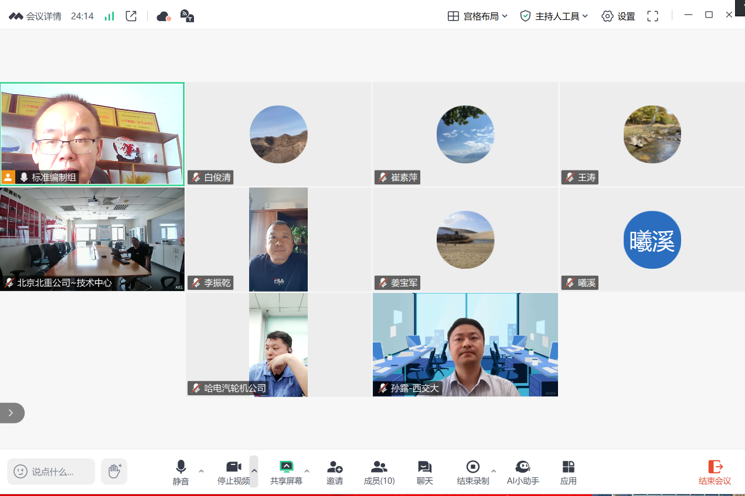Image resolution: width=745 pixels, height=496 pixels.
Task: Open the 聊天 chat panel
Action: point(424,473)
